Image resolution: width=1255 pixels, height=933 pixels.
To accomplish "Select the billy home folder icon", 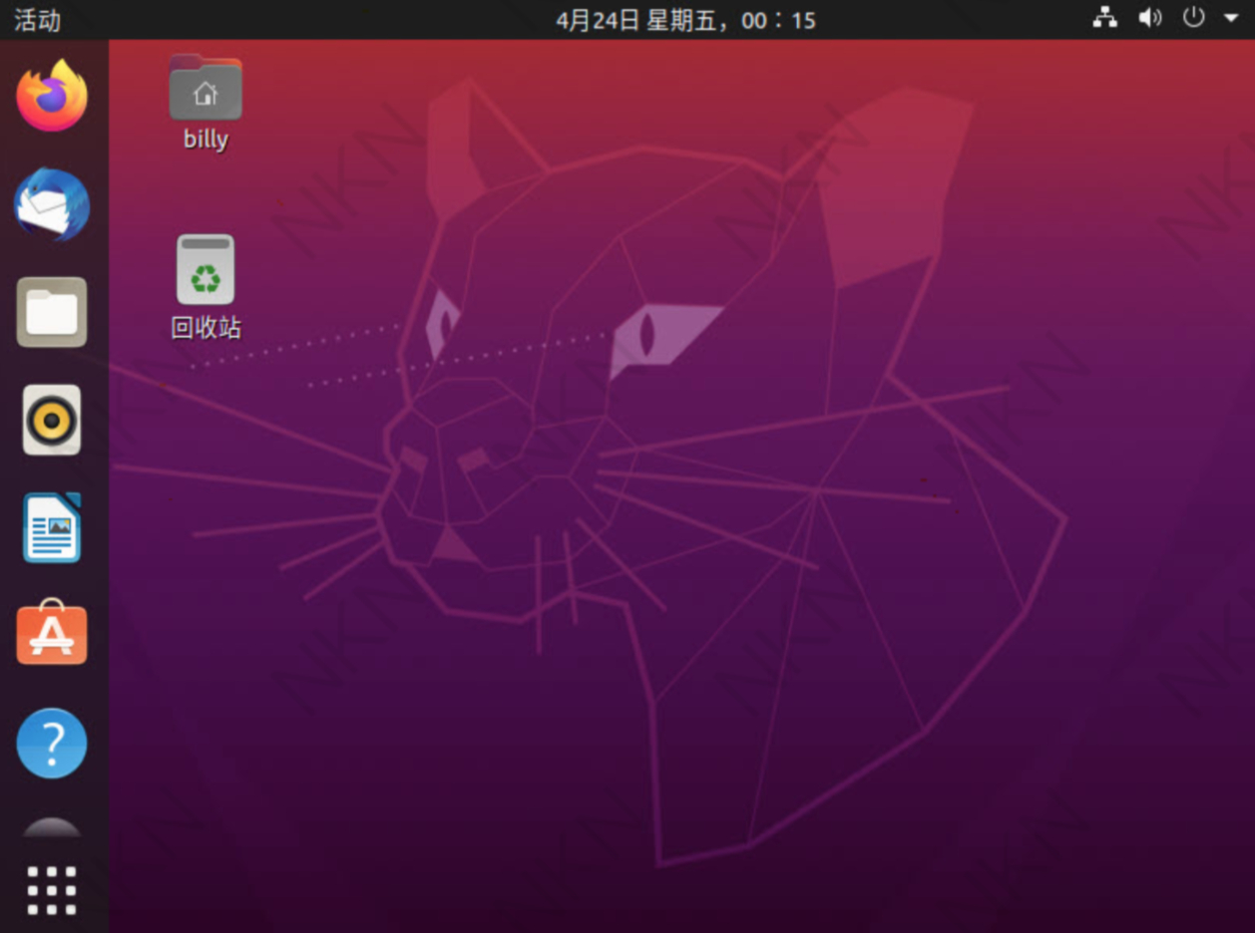I will tap(206, 88).
